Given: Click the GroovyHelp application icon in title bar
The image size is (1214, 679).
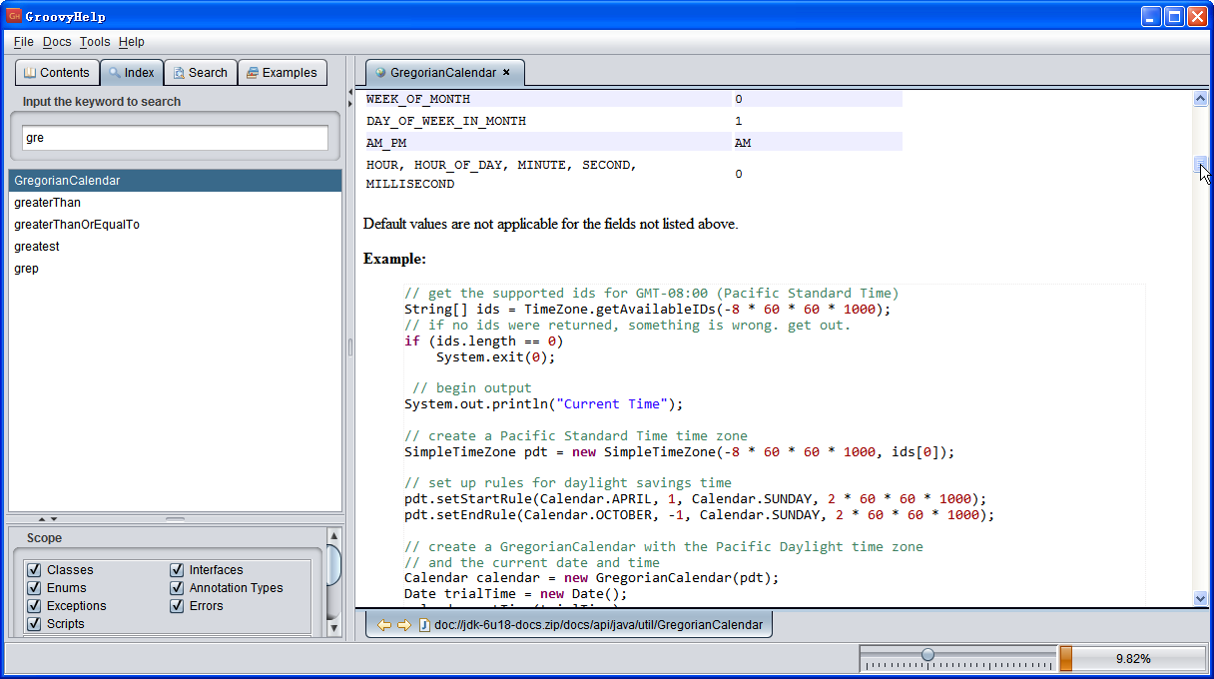Looking at the screenshot, I should [x=14, y=16].
